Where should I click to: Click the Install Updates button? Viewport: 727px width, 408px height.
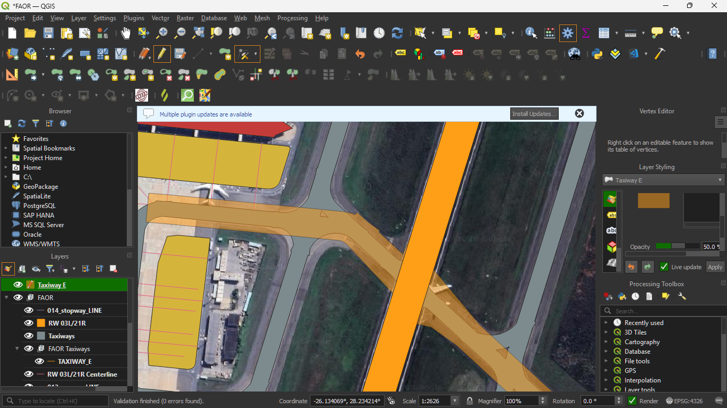click(x=534, y=114)
